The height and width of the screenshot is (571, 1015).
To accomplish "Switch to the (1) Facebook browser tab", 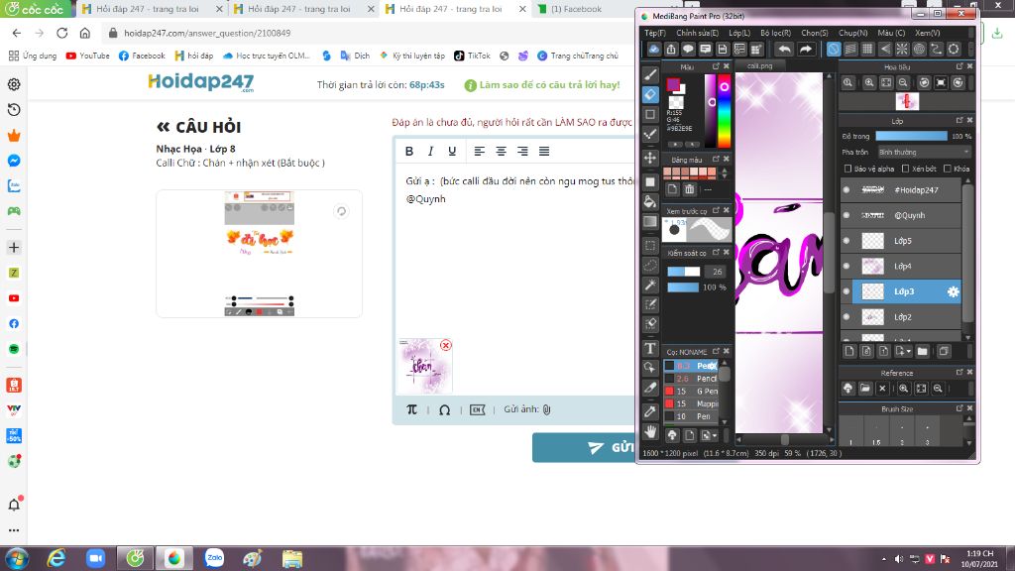I will click(576, 9).
